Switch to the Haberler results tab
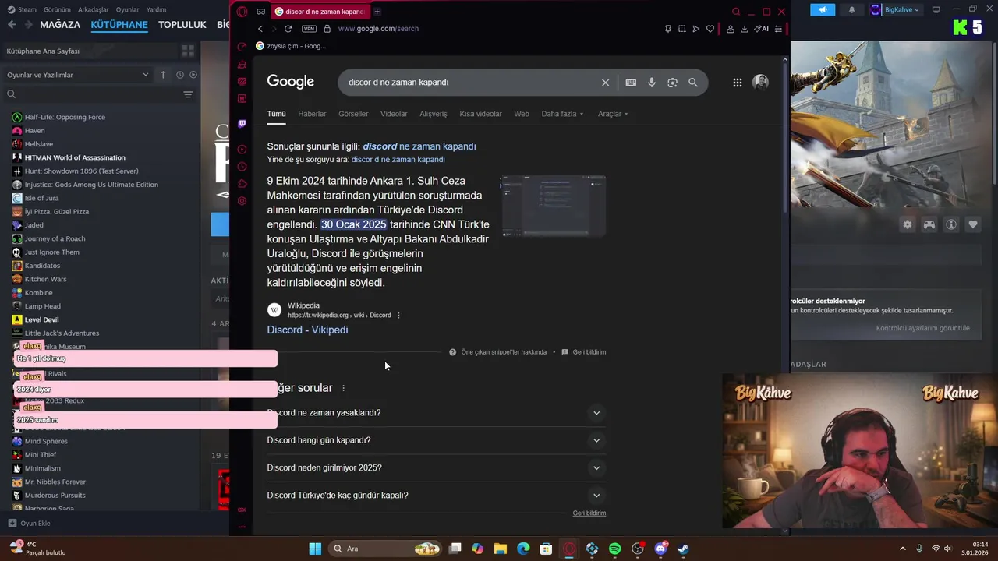Screen dimensions: 998x561 pos(312,114)
